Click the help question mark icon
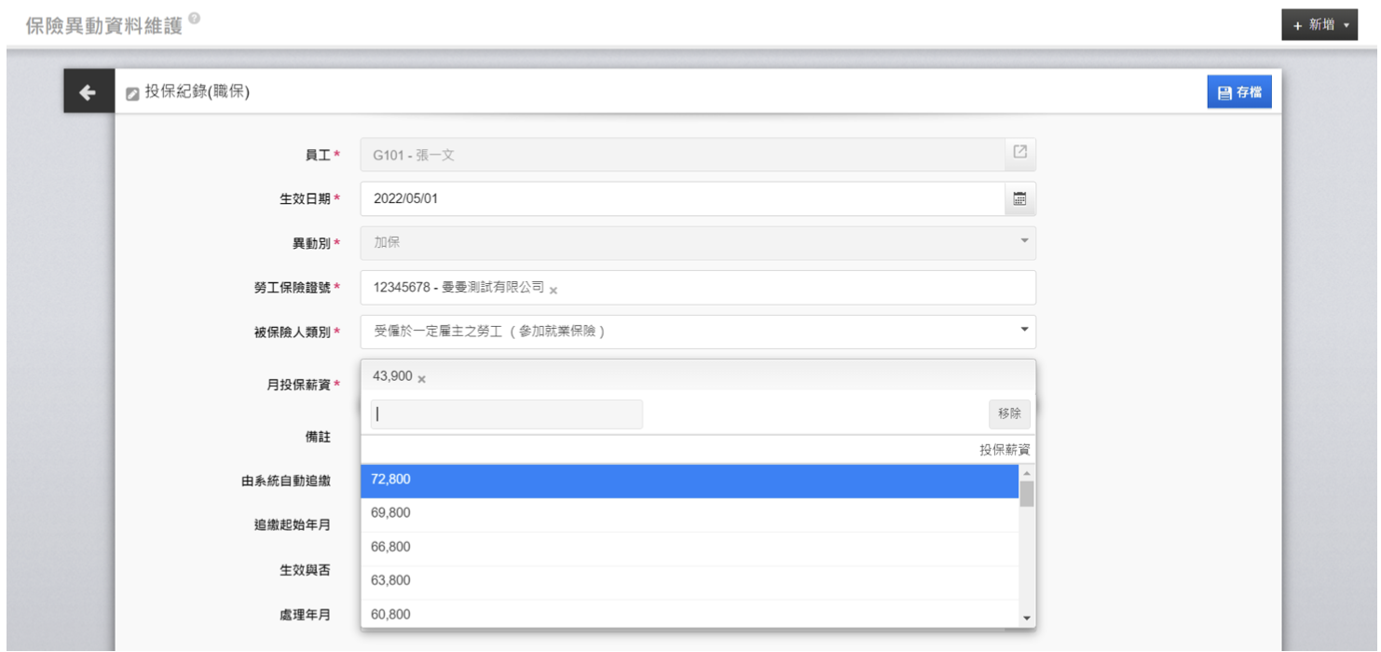This screenshot has width=1381, height=652. [193, 19]
